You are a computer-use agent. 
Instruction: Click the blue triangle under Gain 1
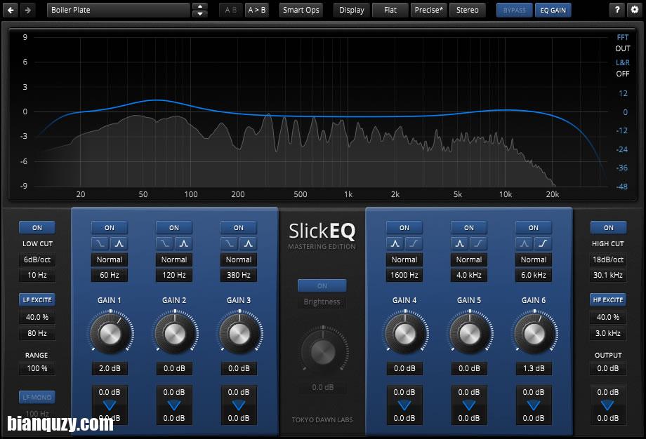(x=110, y=405)
